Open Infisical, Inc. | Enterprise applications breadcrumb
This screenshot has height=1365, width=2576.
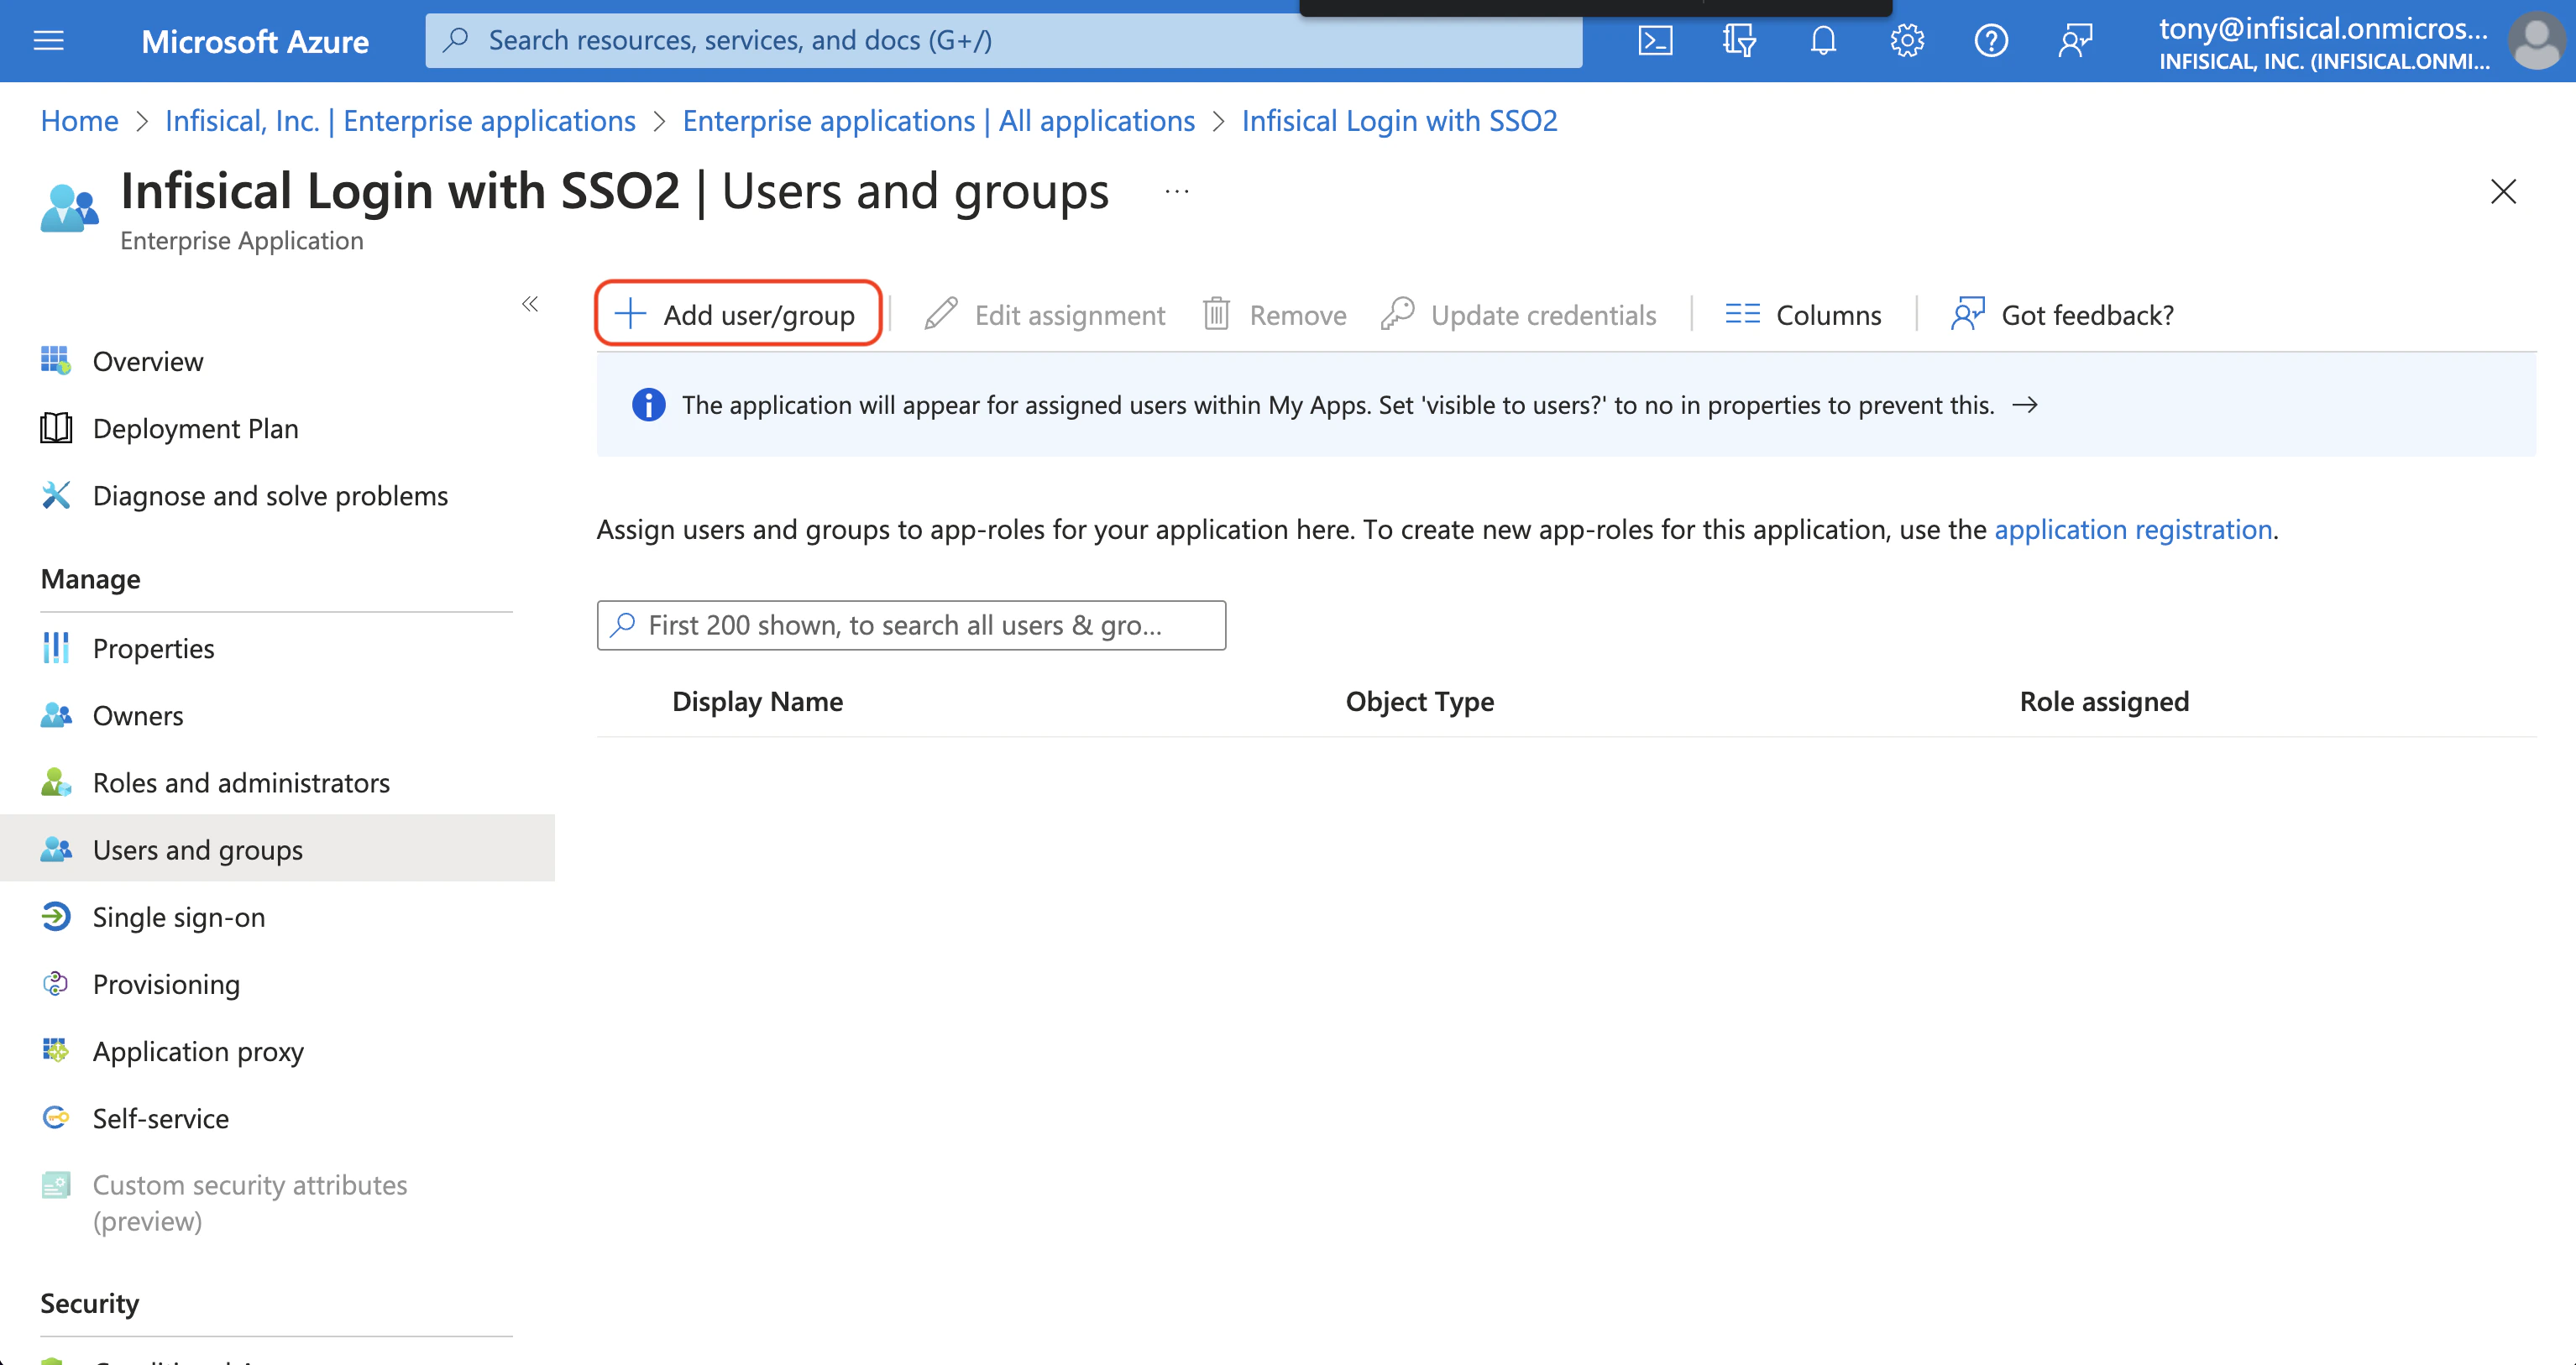[x=400, y=121]
